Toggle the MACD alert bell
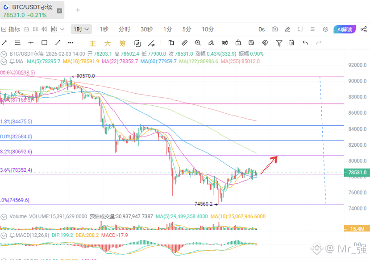The image size is (370, 260). [12, 235]
